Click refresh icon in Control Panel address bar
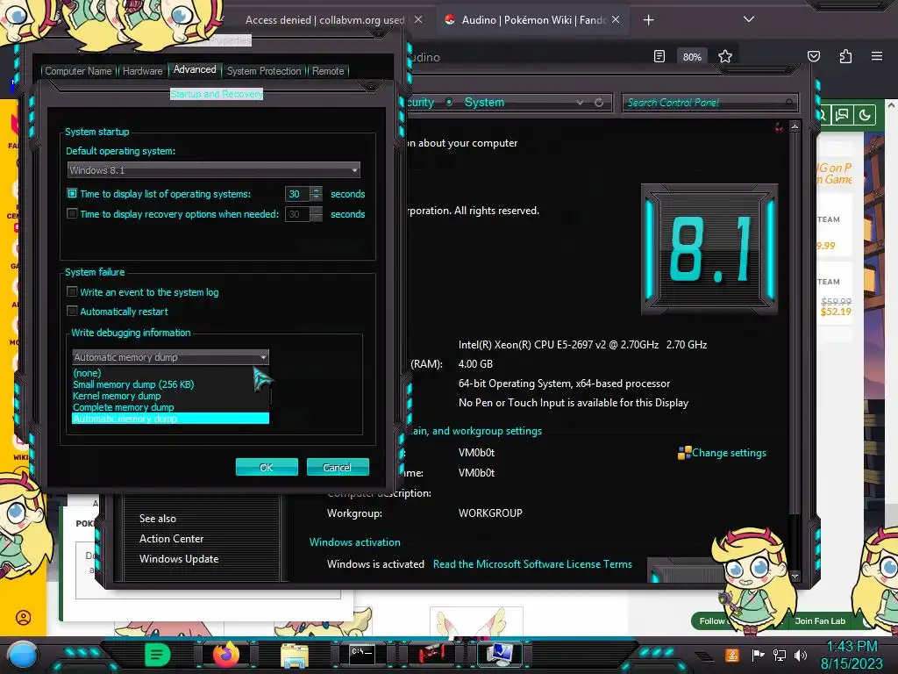The width and height of the screenshot is (898, 674). pyautogui.click(x=599, y=102)
